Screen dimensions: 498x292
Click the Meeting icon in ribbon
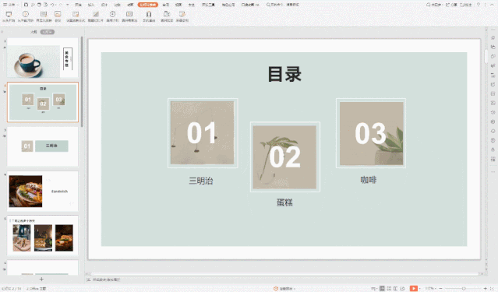[x=58, y=15]
